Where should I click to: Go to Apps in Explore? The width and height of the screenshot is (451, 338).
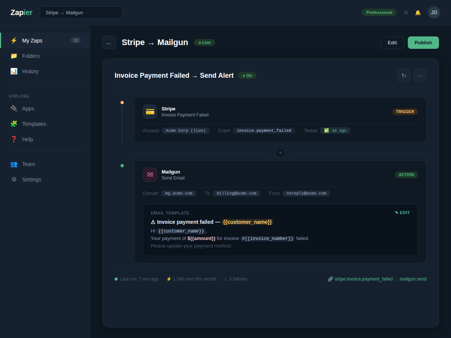coord(45,108)
